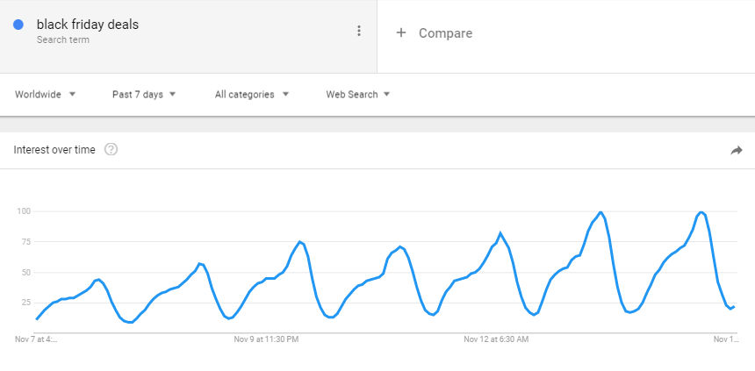This screenshot has width=755, height=371.
Task: Expand the All categories dropdown
Action: click(x=252, y=95)
